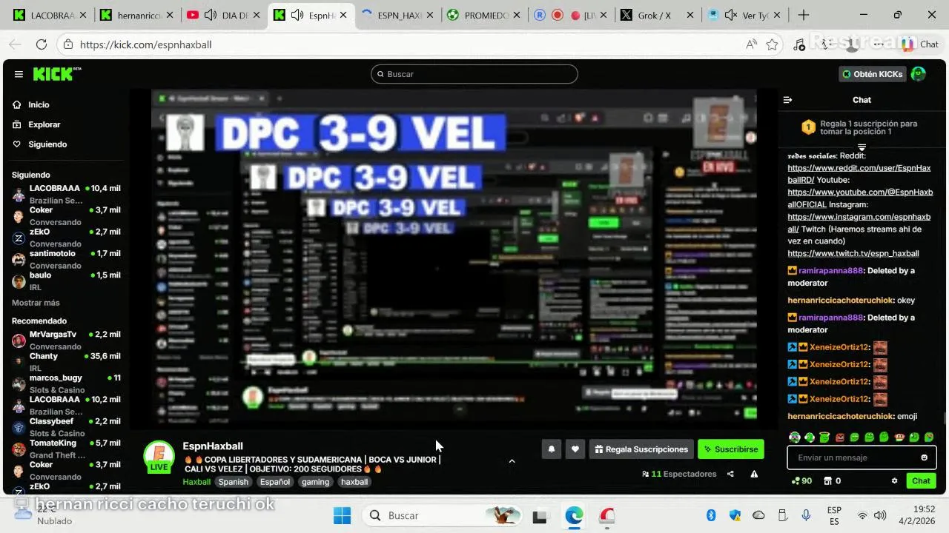The height and width of the screenshot is (533, 949).
Task: Click the KICK logo
Action: coord(56,74)
